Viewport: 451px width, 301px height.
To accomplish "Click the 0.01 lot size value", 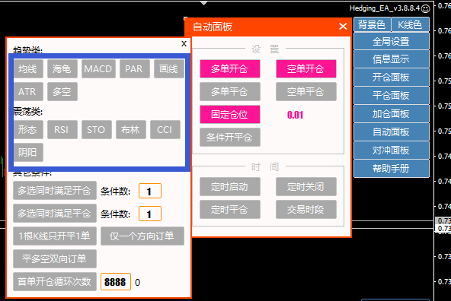I will coord(295,115).
